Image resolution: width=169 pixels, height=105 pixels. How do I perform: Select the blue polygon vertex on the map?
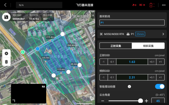[38, 49]
